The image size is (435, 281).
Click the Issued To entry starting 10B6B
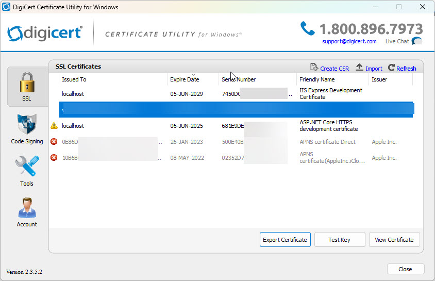coord(112,158)
